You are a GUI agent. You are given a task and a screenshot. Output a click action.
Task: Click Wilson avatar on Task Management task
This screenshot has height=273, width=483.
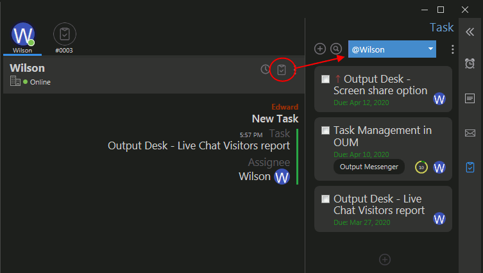pyautogui.click(x=439, y=167)
